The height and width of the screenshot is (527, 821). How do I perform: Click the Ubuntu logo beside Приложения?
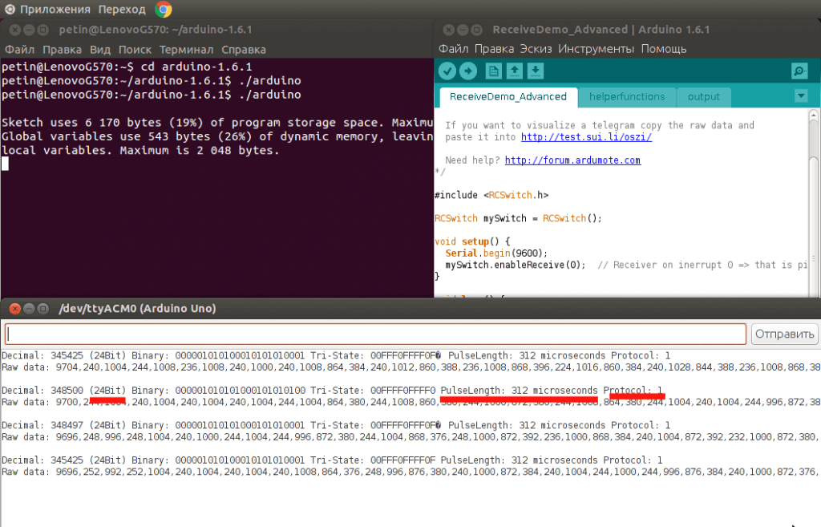[9, 10]
